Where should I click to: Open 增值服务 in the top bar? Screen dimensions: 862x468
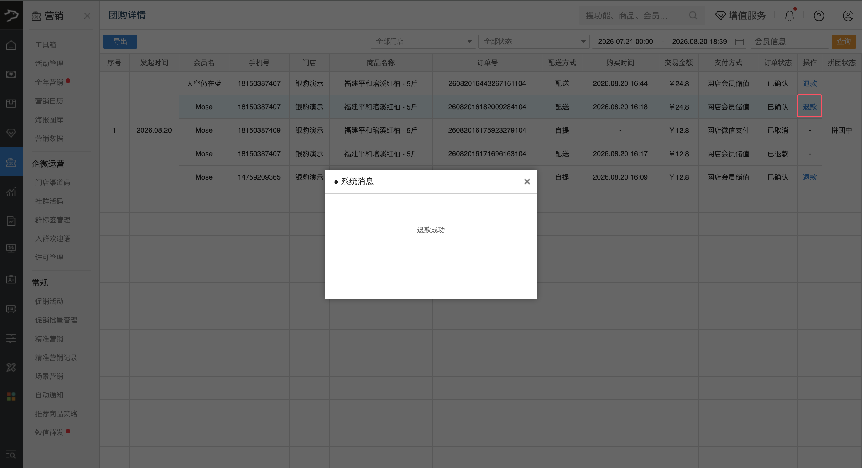(741, 16)
